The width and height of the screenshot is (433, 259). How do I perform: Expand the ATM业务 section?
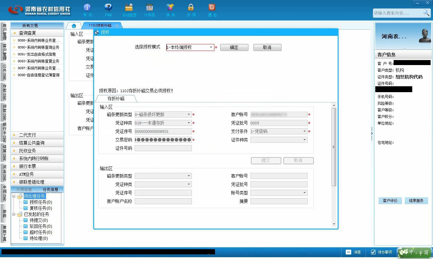[x=37, y=174]
